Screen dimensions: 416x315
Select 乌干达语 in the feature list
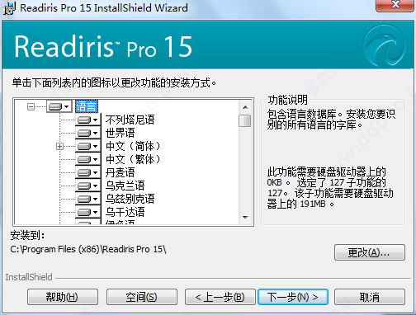[125, 212]
